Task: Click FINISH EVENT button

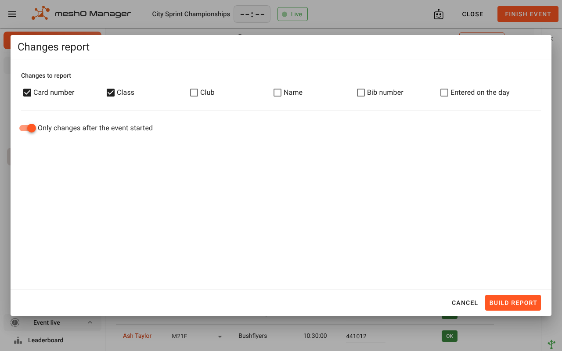Action: click(528, 14)
